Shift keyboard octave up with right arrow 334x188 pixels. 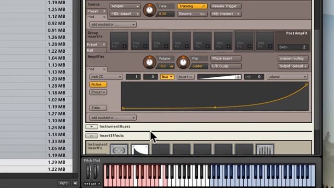click(x=99, y=184)
